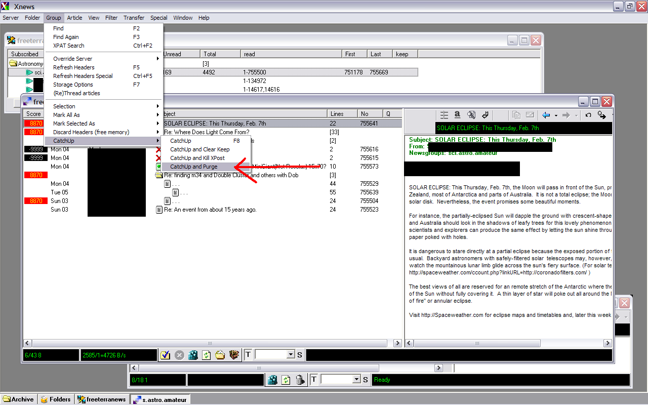Toggle the S button in article list bar
The image size is (648, 405).
pos(300,355)
